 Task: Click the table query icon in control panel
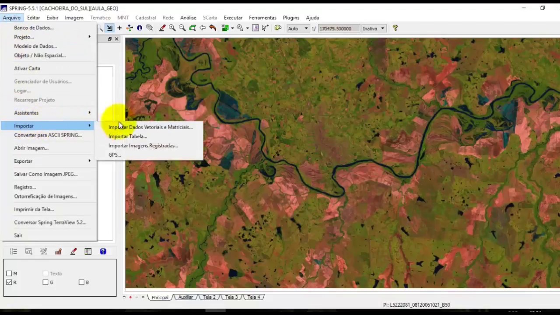(28, 252)
